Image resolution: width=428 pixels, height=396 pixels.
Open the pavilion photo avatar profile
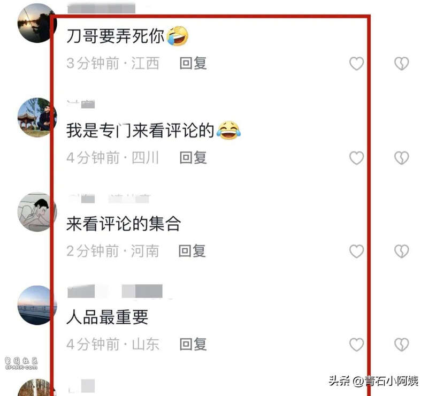pyautogui.click(x=37, y=117)
